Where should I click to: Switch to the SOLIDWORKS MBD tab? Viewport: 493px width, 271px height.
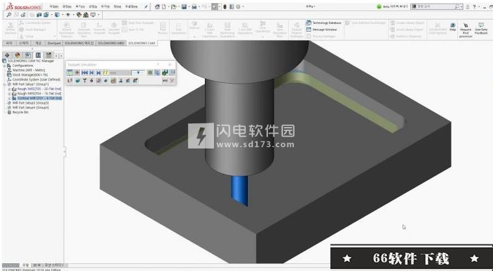[111, 43]
